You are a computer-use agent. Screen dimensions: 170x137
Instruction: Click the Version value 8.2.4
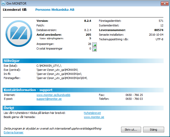click(88, 21)
